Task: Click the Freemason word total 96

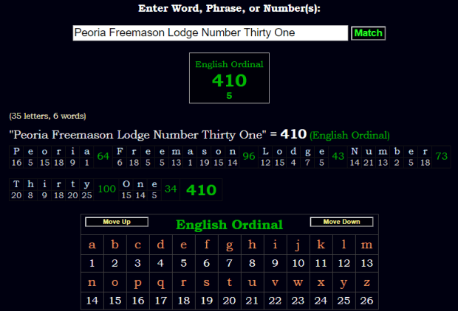Action: [249, 156]
